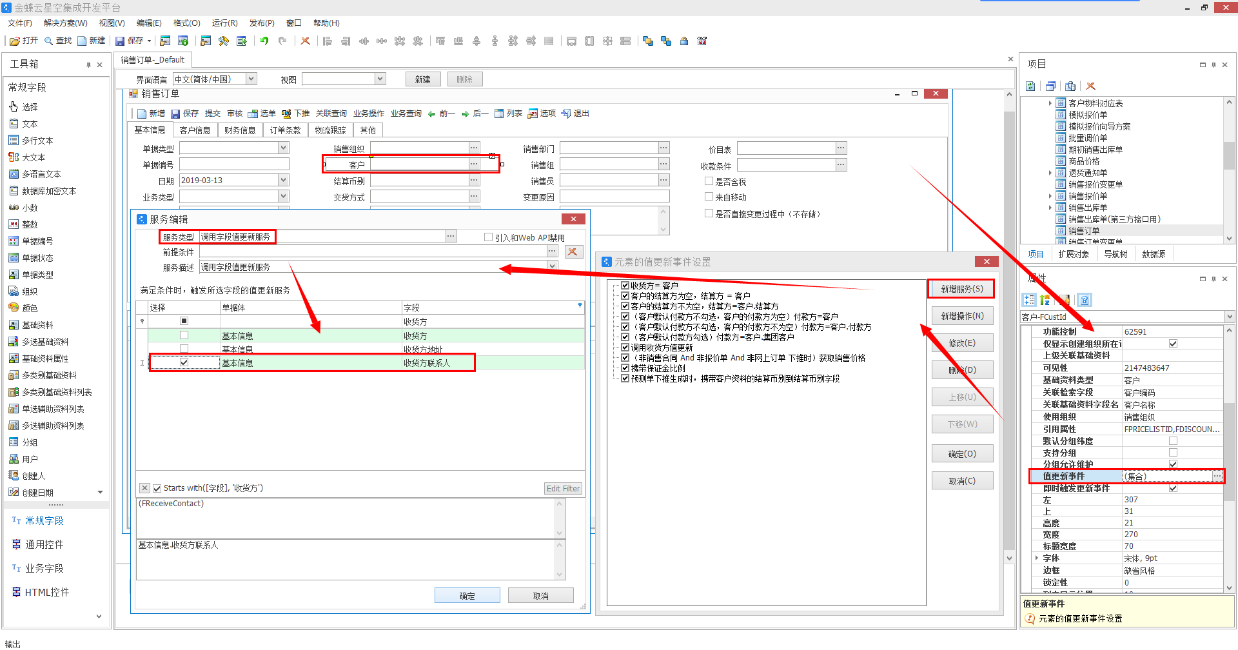
Task: Switch to the 导航树 tab in 项目 panel
Action: (x=1115, y=254)
